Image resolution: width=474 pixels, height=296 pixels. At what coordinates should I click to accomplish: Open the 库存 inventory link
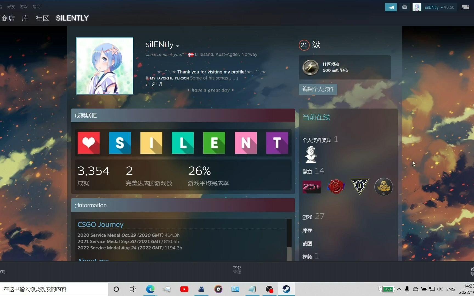tap(307, 230)
